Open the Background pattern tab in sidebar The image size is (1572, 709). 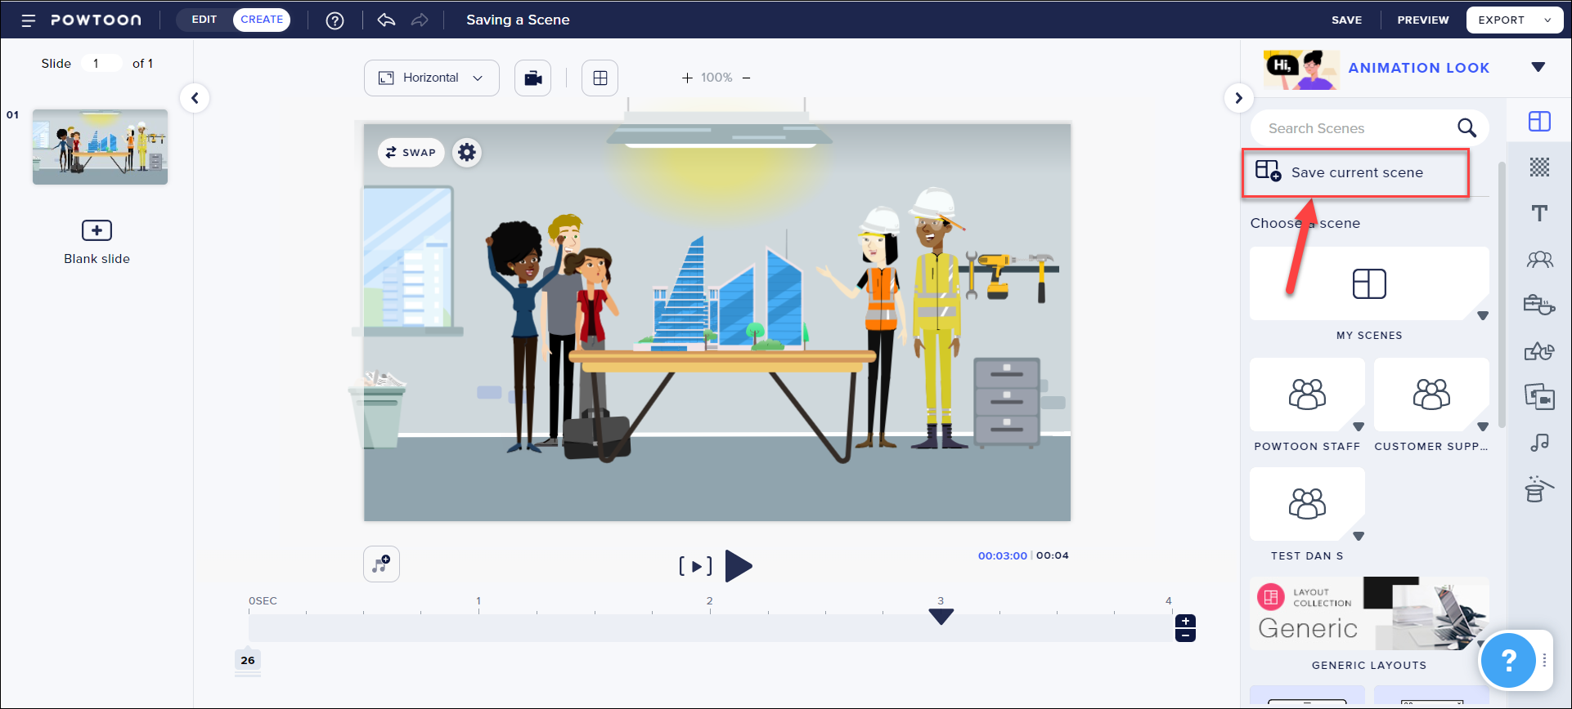coord(1539,167)
